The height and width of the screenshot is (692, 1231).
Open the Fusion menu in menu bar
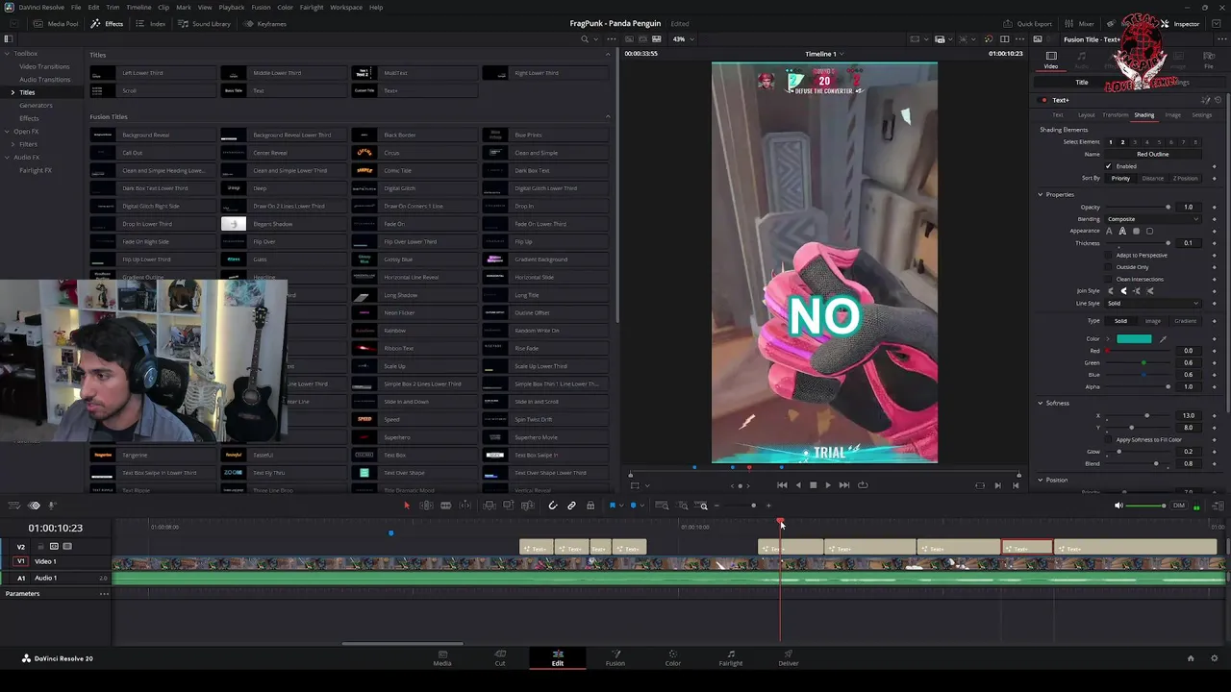pos(261,7)
